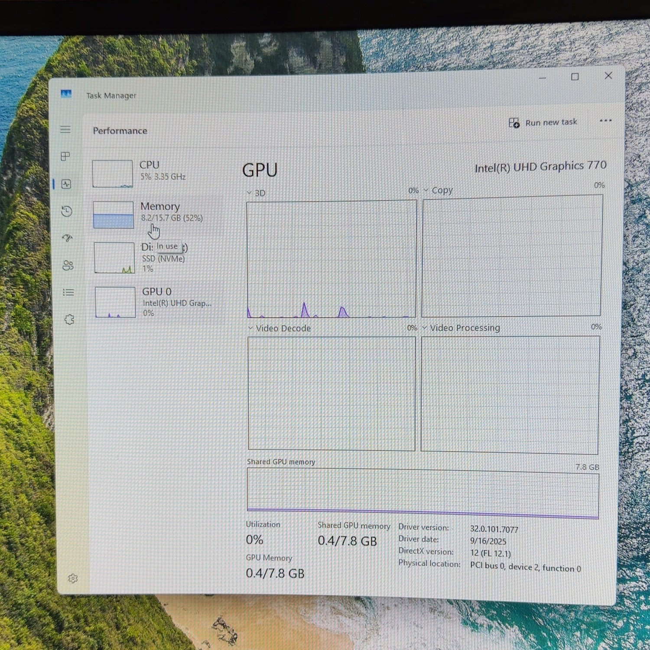Open the App history page icon

[x=67, y=211]
